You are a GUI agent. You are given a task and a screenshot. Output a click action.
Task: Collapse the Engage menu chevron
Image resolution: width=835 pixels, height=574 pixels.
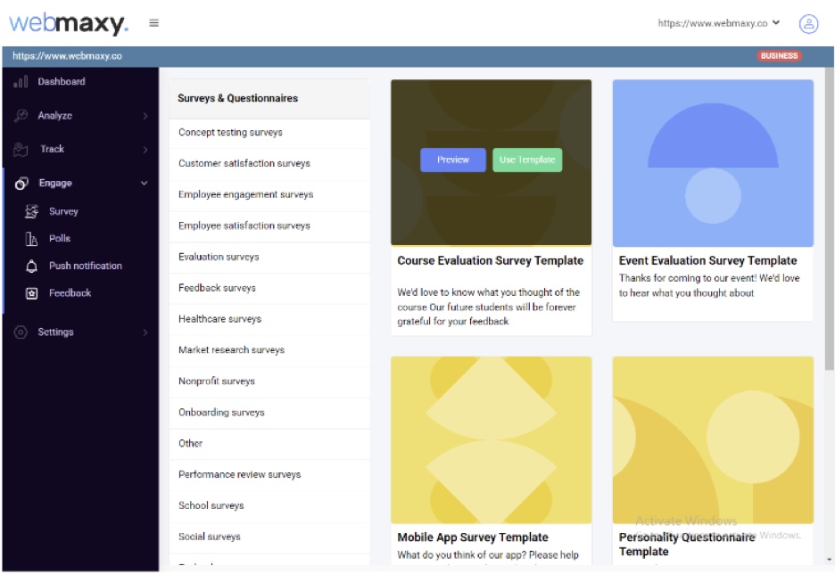click(145, 183)
